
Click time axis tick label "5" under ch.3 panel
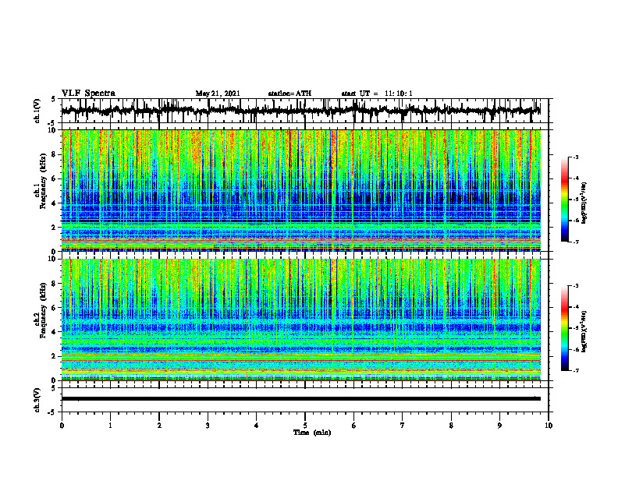point(305,426)
